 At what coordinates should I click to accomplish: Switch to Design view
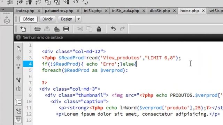67,19
